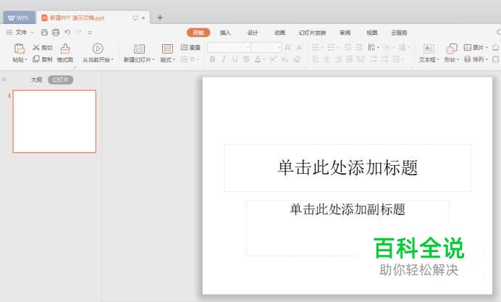
Task: Switch to Outline (大纲) view
Action: [36, 80]
